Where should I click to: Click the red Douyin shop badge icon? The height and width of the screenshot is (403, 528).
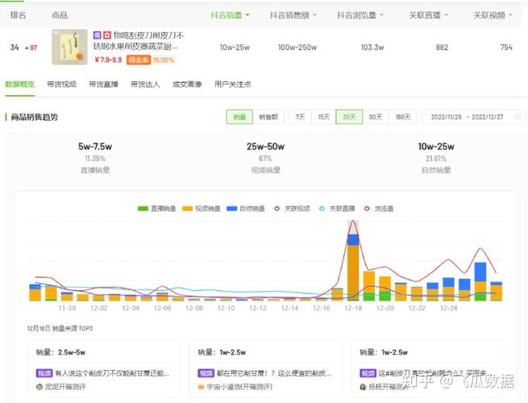click(107, 35)
